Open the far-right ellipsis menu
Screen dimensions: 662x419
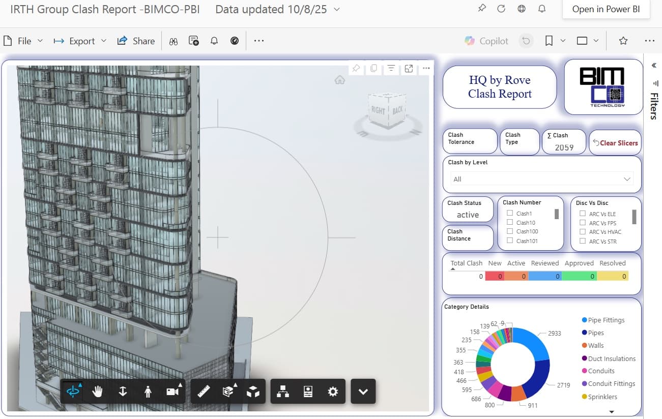tap(650, 41)
